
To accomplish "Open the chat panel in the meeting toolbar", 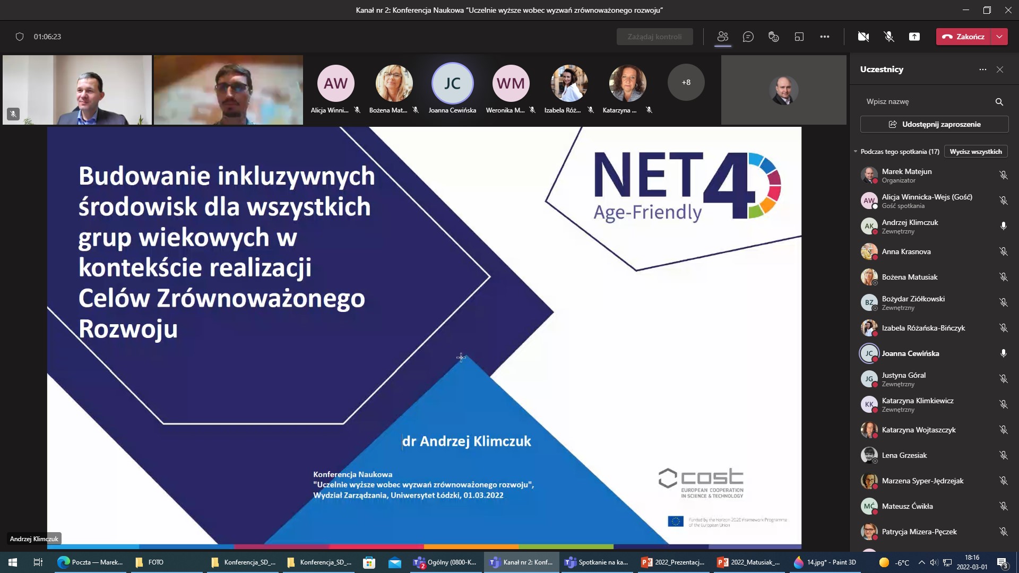I will [748, 37].
